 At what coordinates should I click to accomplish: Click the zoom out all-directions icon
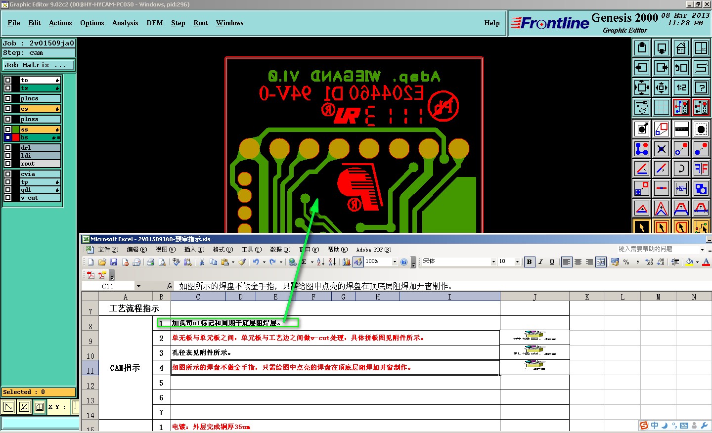click(642, 87)
